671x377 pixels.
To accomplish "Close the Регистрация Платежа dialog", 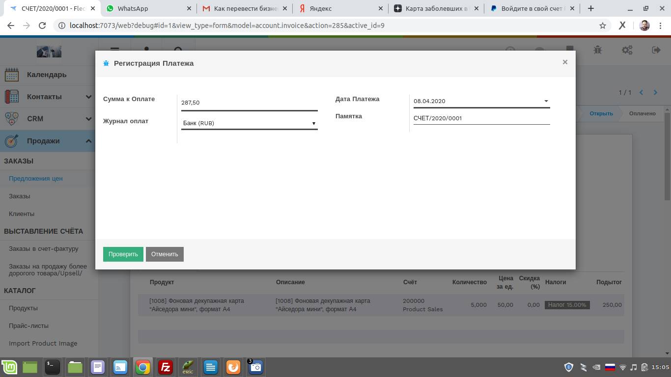I will click(565, 62).
